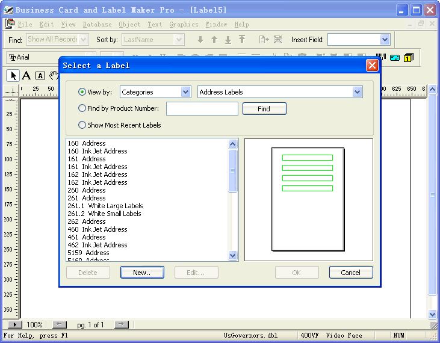Open the Address Labels category dropdown

pos(357,91)
